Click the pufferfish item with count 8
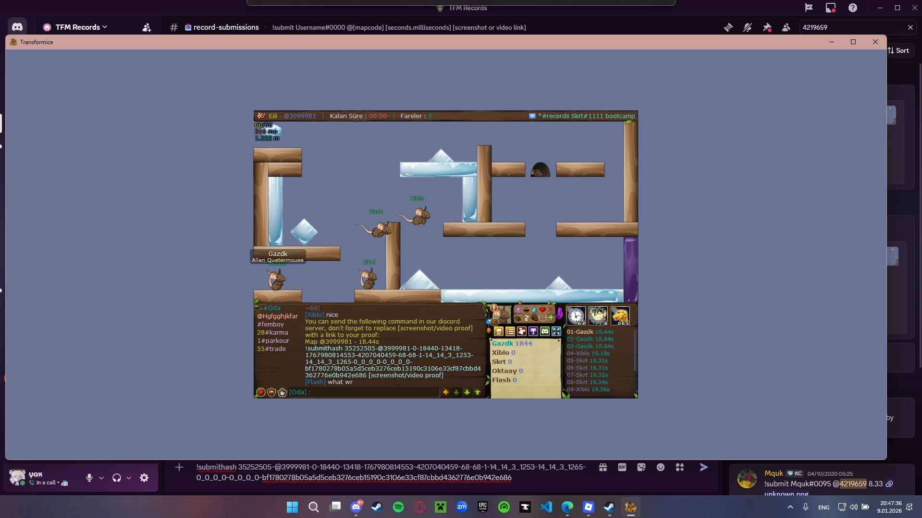Image resolution: width=922 pixels, height=518 pixels. tap(598, 316)
